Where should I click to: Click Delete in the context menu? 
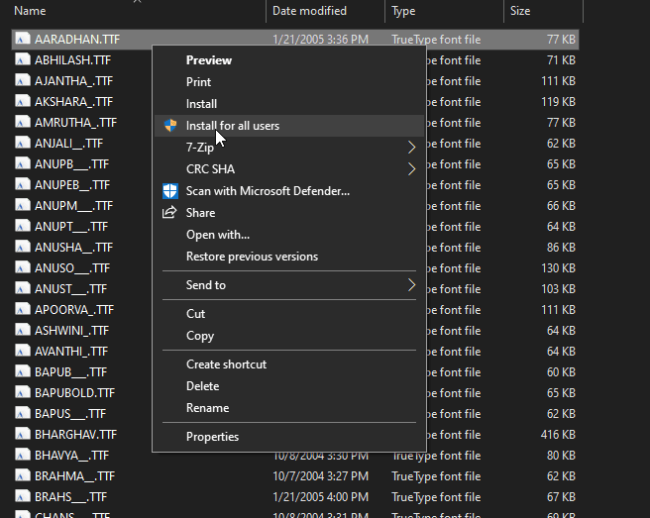click(202, 386)
